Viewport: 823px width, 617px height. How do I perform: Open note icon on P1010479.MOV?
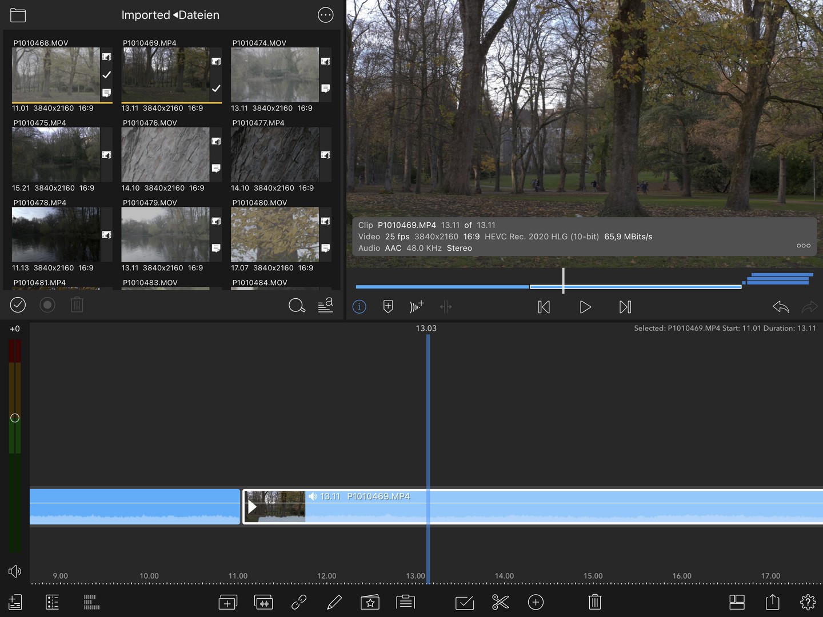(216, 249)
